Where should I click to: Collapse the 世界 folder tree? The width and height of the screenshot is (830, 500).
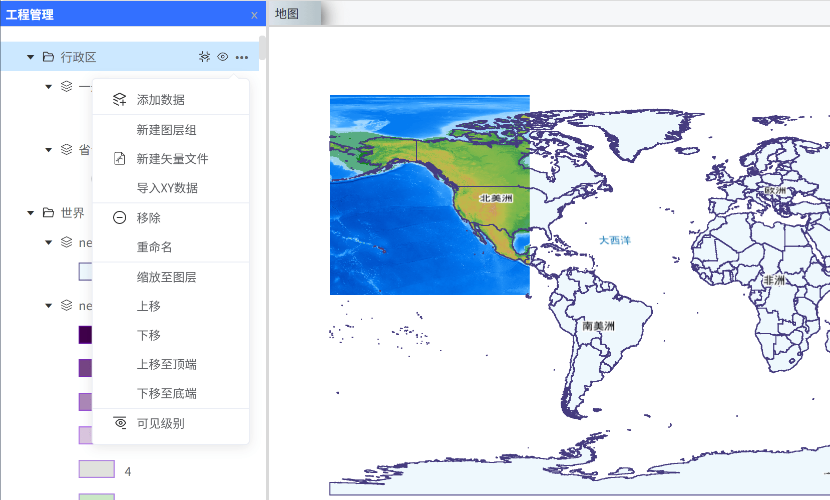pyautogui.click(x=31, y=213)
